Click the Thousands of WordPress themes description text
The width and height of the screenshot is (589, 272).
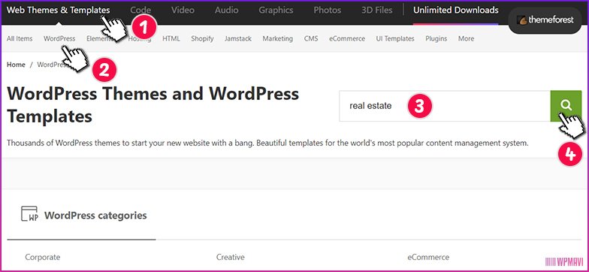[x=267, y=143]
